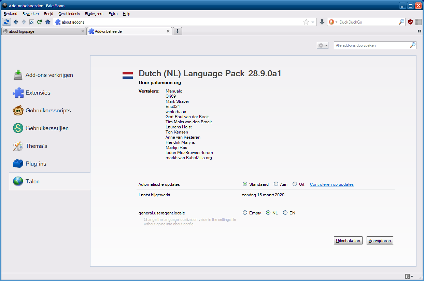
Task: Open the Bewerken menu
Action: (30, 14)
